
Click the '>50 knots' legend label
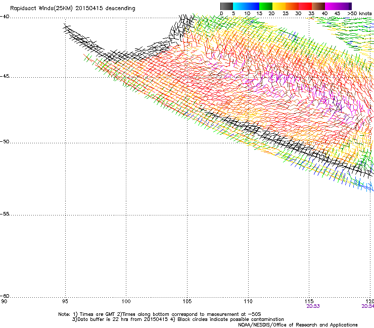[359, 14]
